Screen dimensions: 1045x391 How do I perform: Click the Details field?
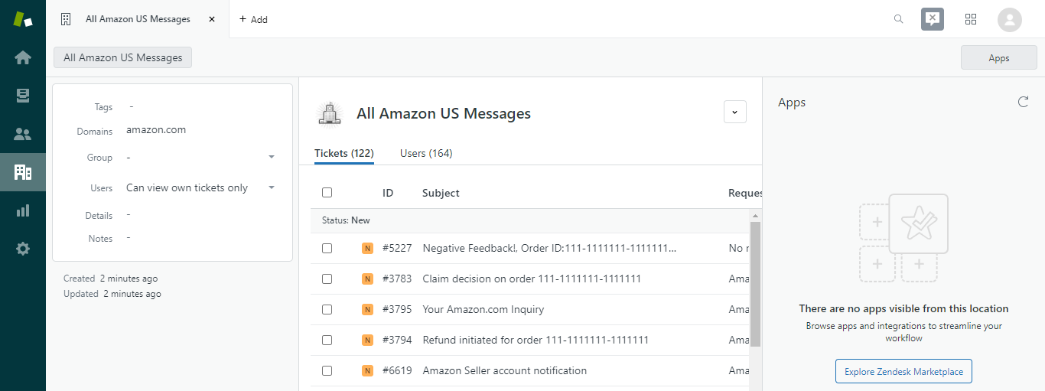point(200,215)
